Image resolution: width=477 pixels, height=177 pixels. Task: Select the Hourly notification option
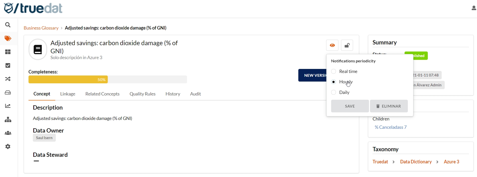pyautogui.click(x=334, y=82)
